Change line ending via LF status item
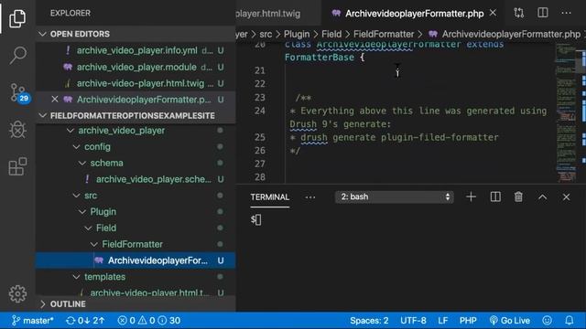Screen dimensions: 586x329 pyautogui.click(x=443, y=321)
